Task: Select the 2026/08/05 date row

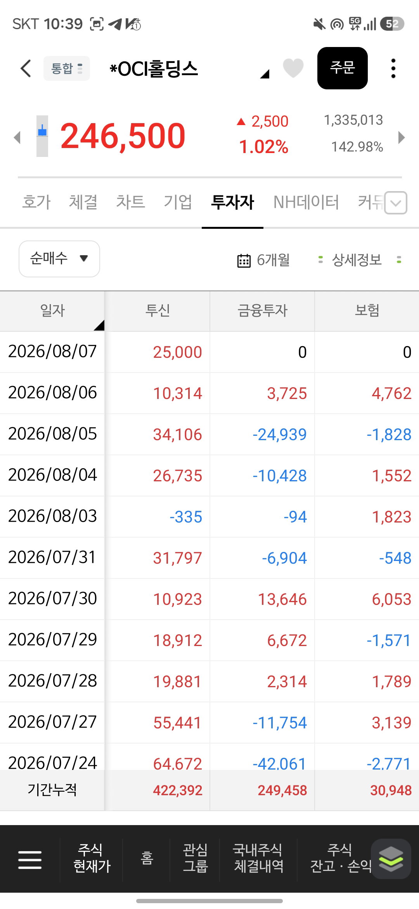Action: point(52,434)
